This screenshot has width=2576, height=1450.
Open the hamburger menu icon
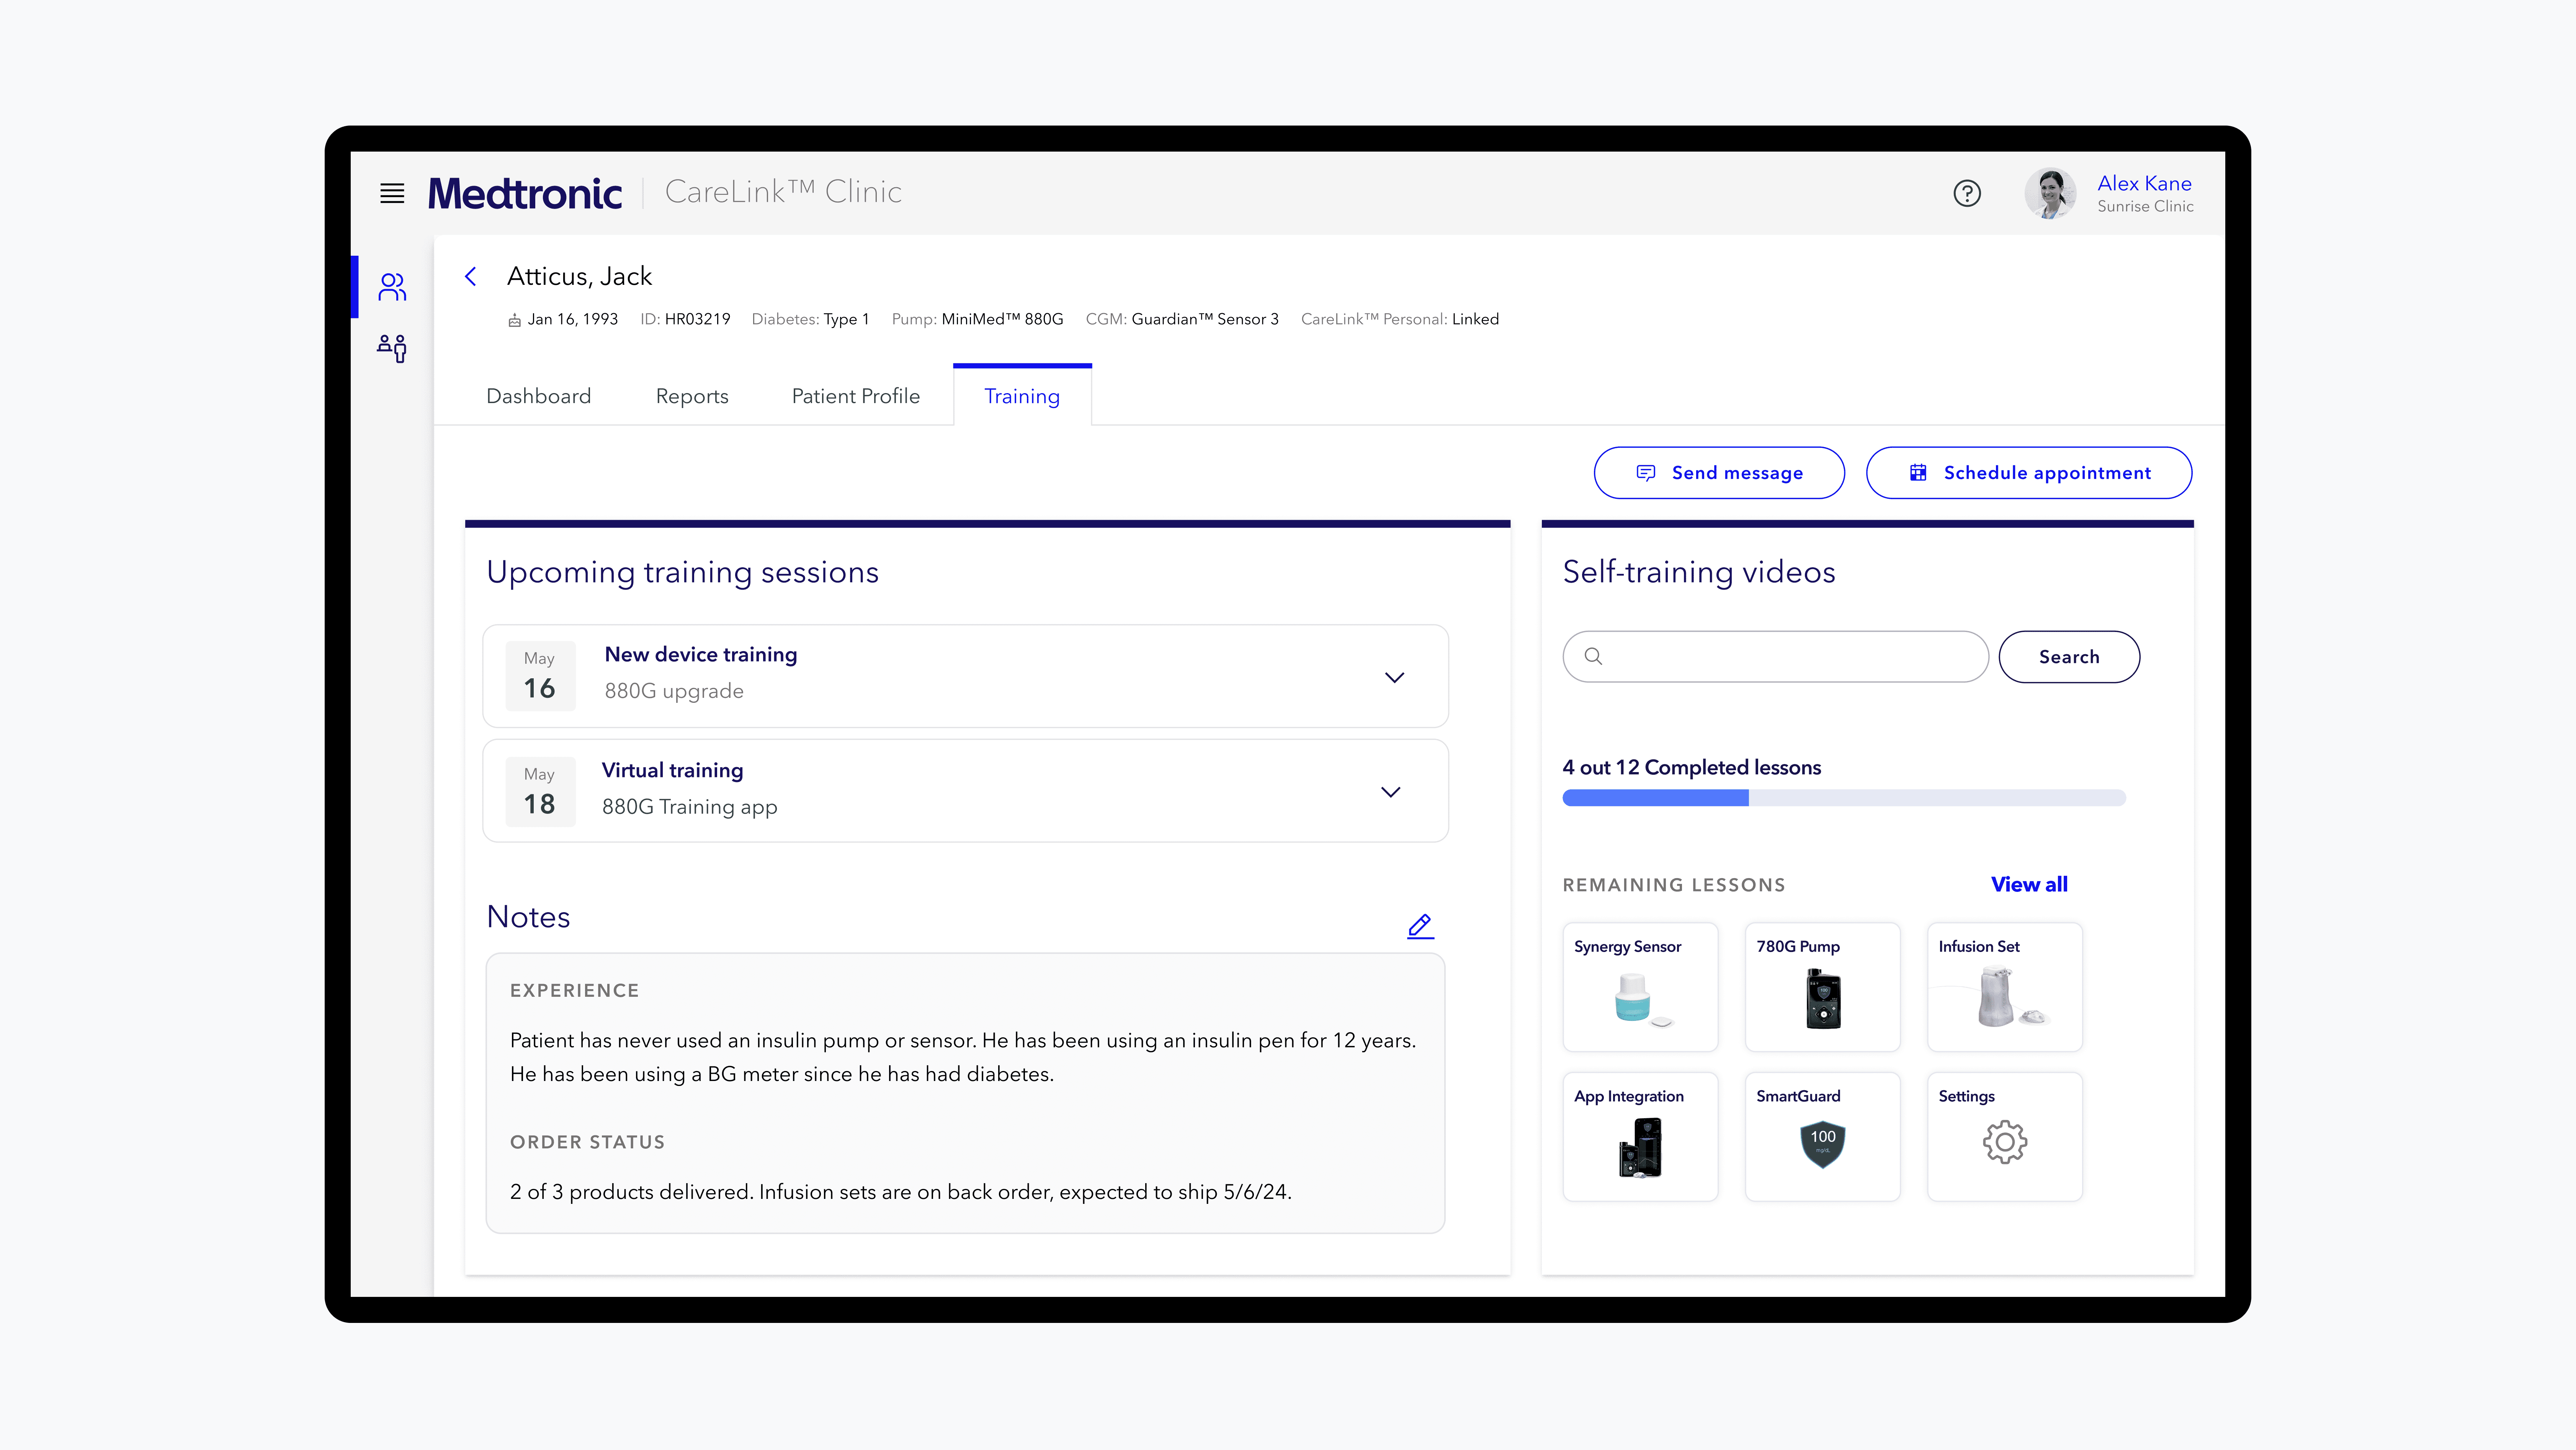point(392,193)
